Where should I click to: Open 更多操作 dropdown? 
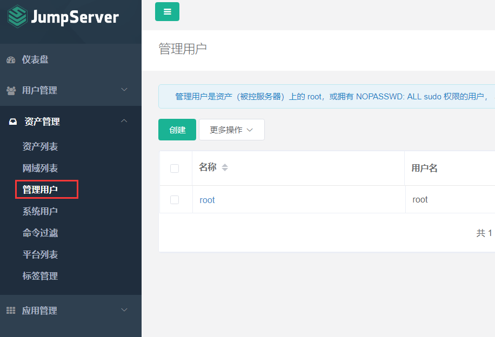click(x=232, y=130)
